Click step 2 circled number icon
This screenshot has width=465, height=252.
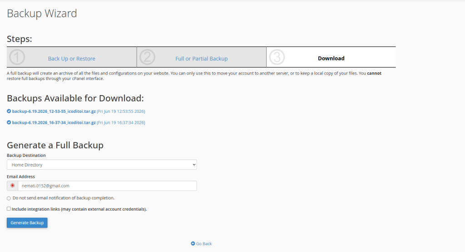(148, 57)
